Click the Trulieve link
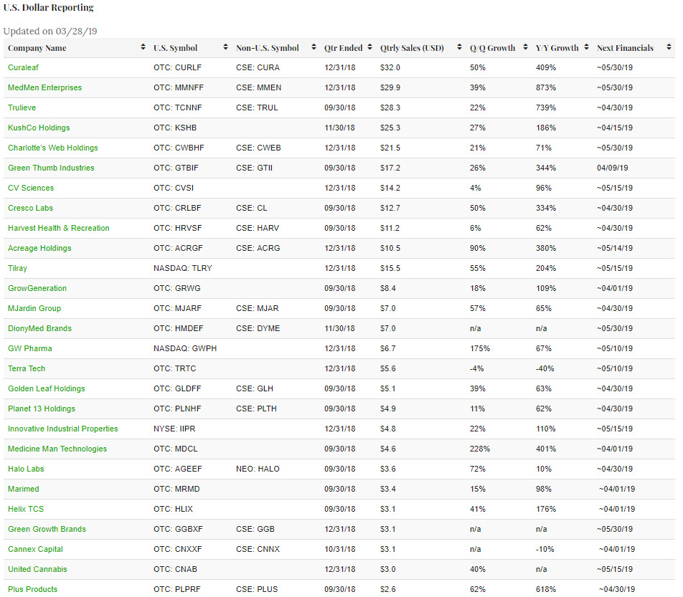Viewport: 683px width, 597px height. click(22, 108)
